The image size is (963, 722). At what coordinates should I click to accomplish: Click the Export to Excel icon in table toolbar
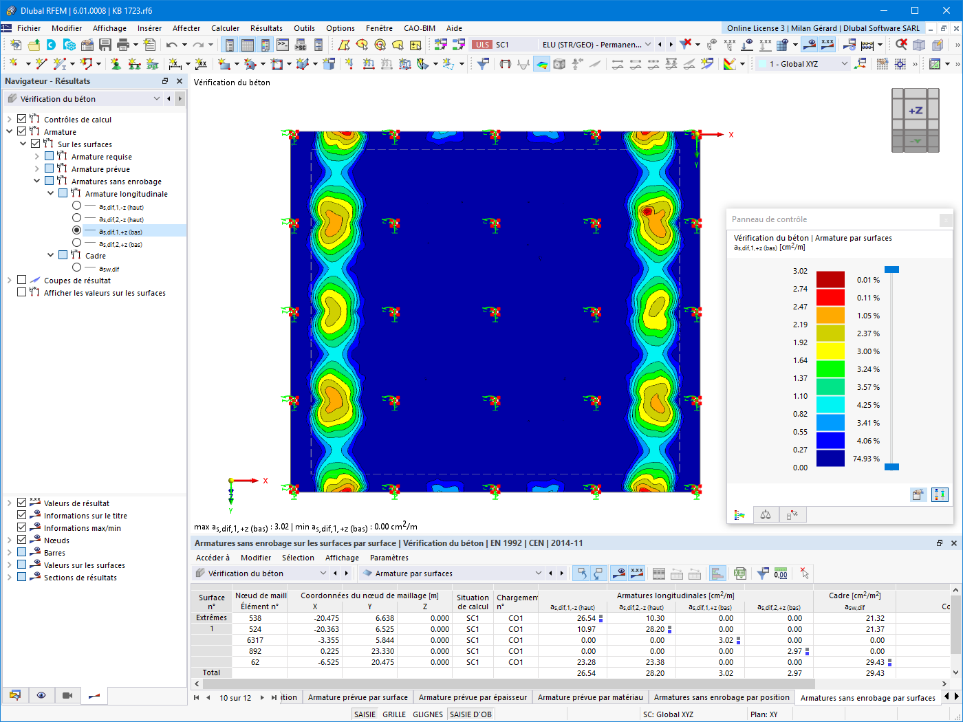(x=740, y=573)
